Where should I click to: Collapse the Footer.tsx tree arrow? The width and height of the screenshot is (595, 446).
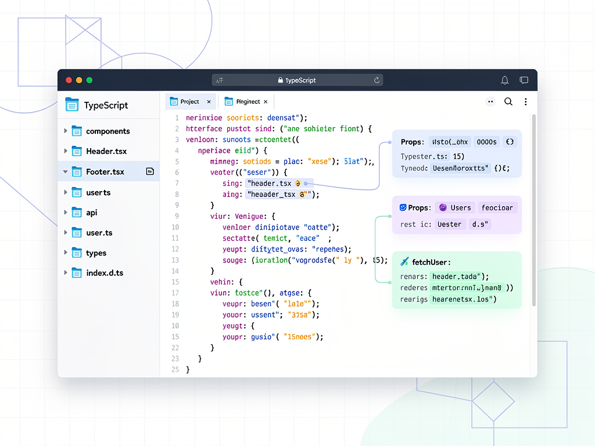[65, 172]
